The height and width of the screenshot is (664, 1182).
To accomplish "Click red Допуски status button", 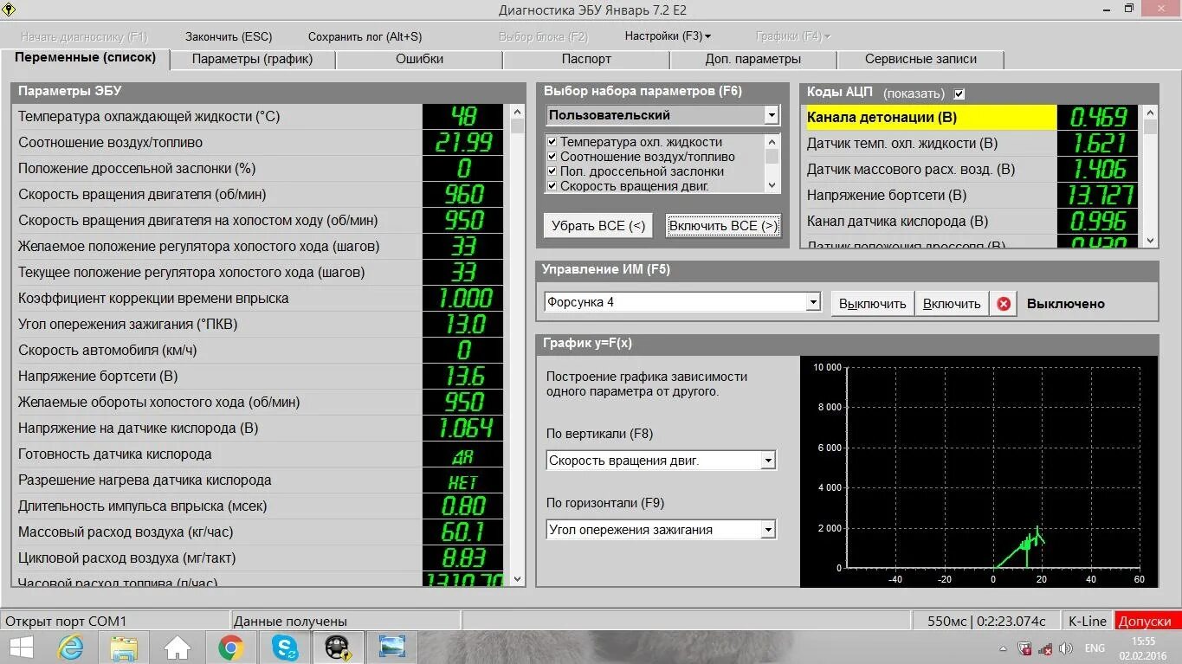I will (1148, 621).
